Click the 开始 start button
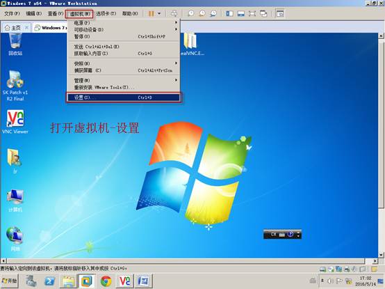This screenshot has height=289, width=385. pyautogui.click(x=9, y=281)
